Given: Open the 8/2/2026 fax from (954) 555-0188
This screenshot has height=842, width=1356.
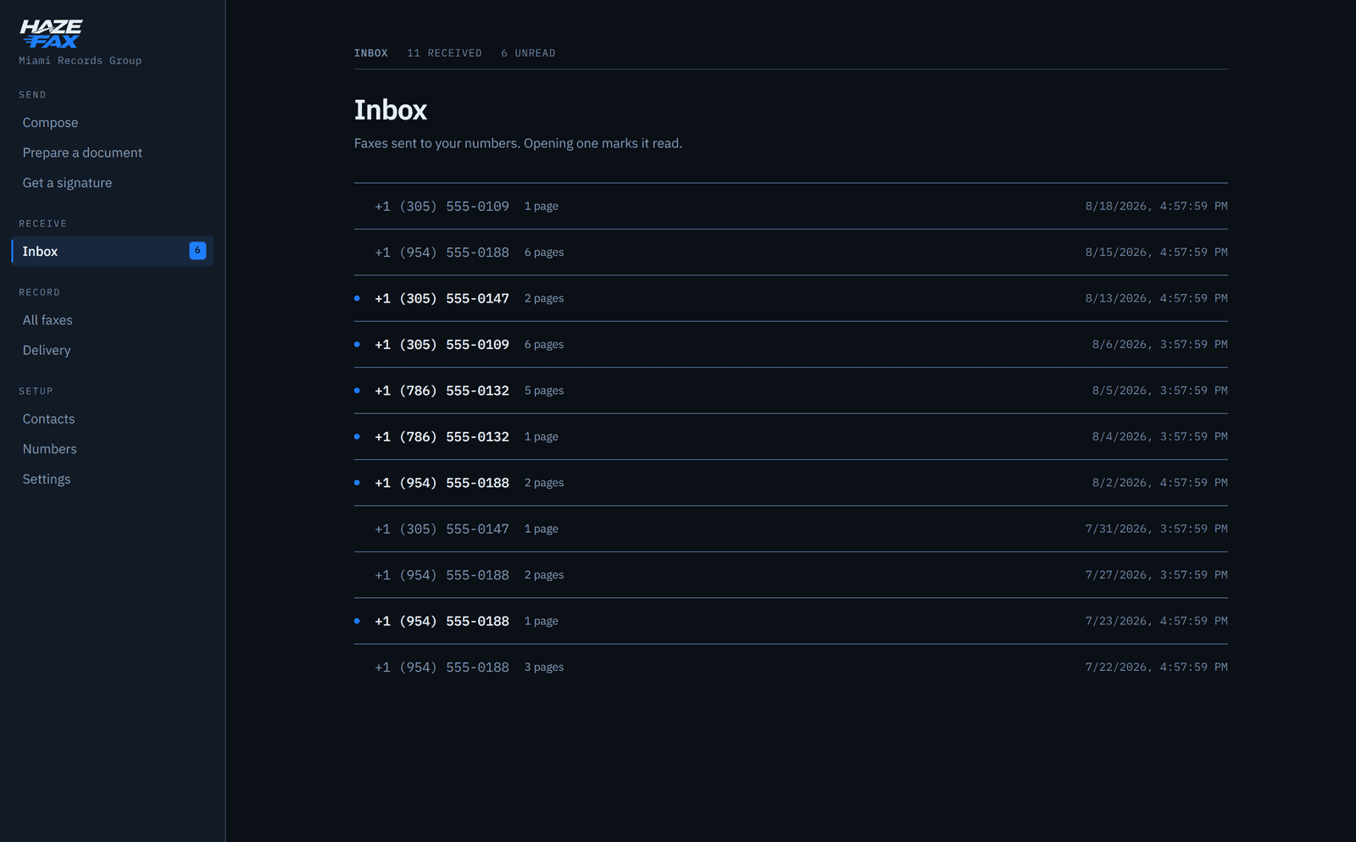Looking at the screenshot, I should click(791, 483).
